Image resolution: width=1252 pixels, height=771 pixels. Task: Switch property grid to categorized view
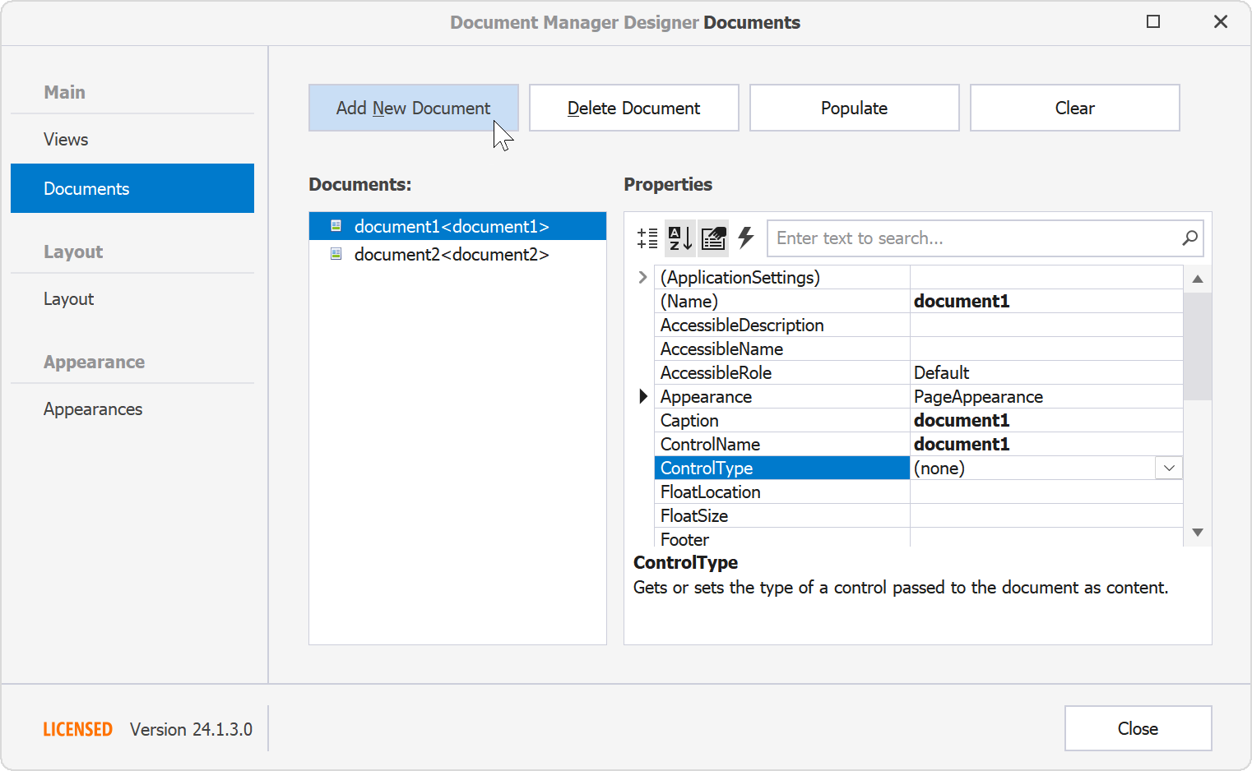tap(647, 238)
